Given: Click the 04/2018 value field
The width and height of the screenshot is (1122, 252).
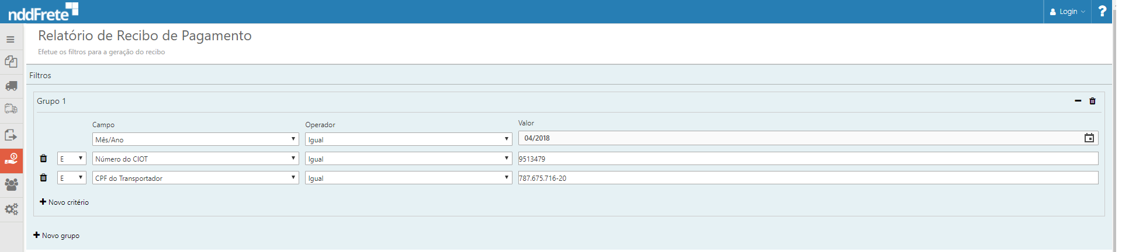Looking at the screenshot, I should click(808, 138).
